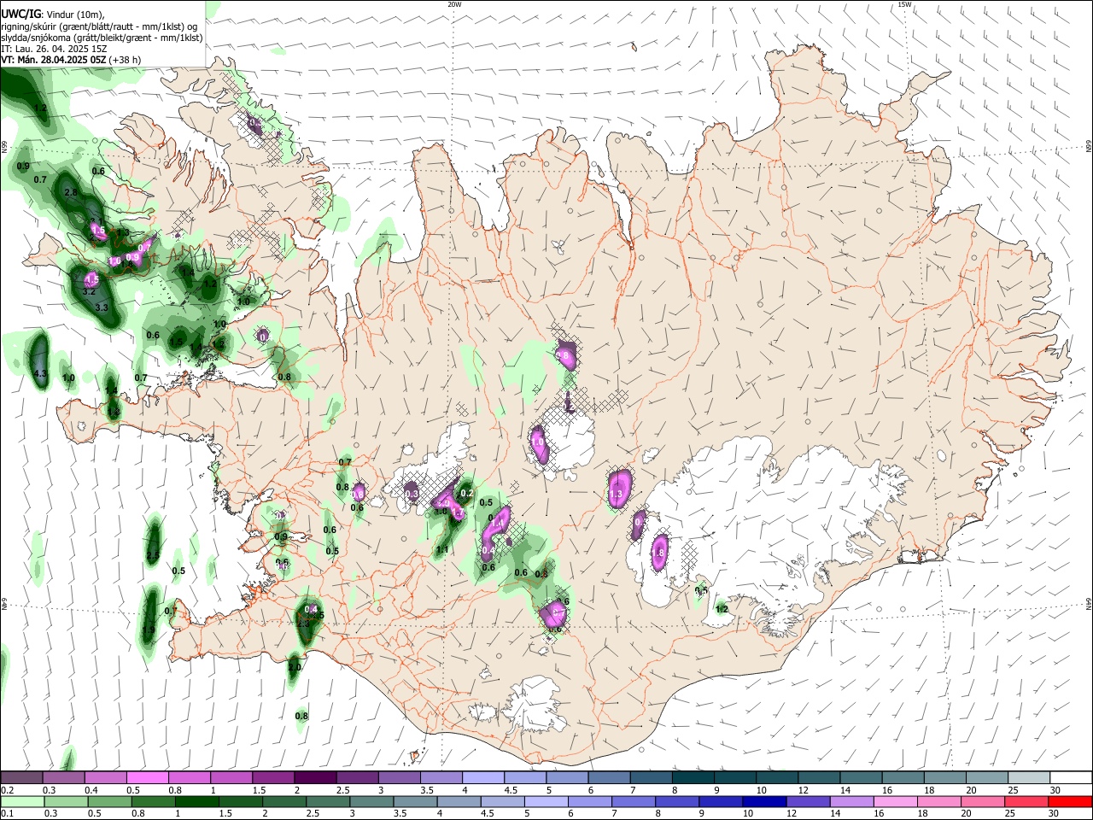
Task: Click the '2.8' rainfall value label
Action: 71,193
